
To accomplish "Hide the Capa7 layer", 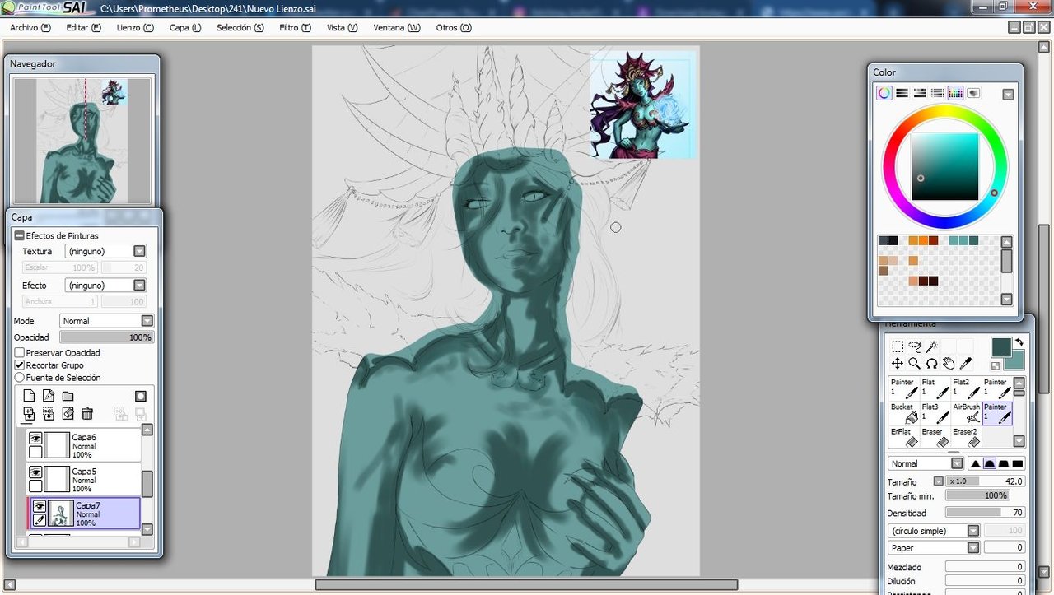I will tap(39, 507).
